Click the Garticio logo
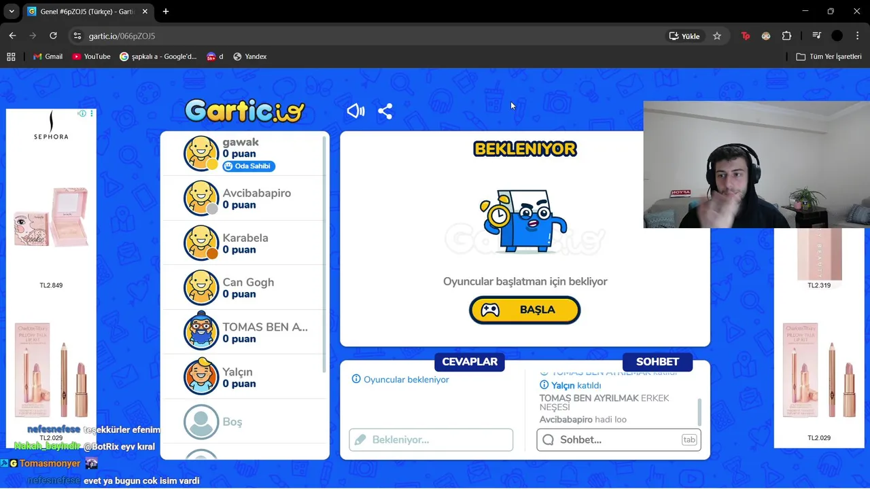Screen dimensions: 870x489 click(245, 111)
